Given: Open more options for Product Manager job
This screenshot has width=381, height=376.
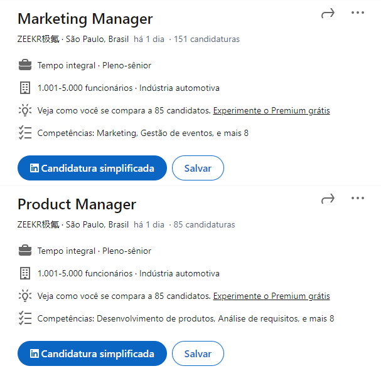Looking at the screenshot, I should coord(358,199).
